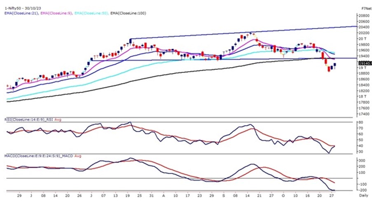
Task: Click the 25 date label on the time axis
Action: 140,196
